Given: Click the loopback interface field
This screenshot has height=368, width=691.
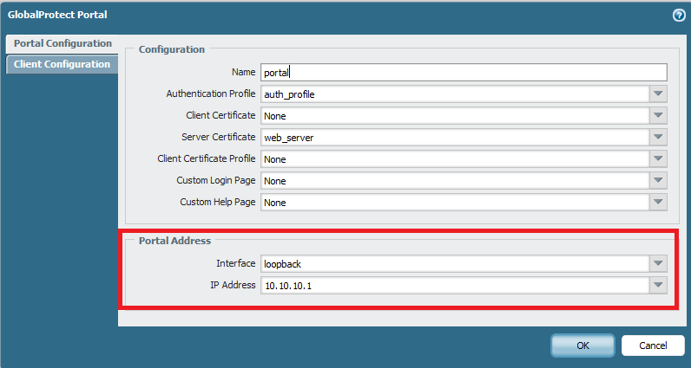Looking at the screenshot, I should 455,264.
